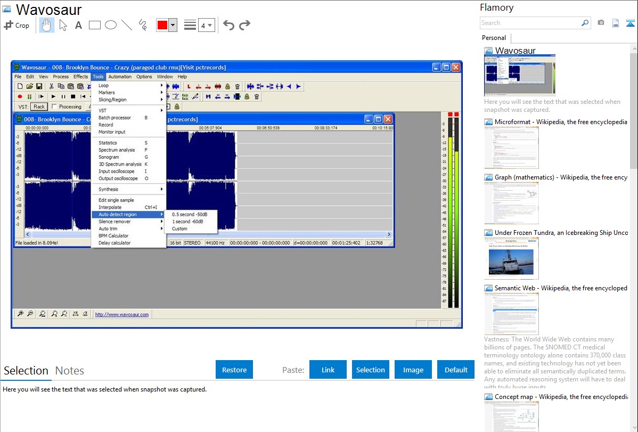
Task: Open the Microformat Wikipedia snapshot thumbnail
Action: [511, 148]
